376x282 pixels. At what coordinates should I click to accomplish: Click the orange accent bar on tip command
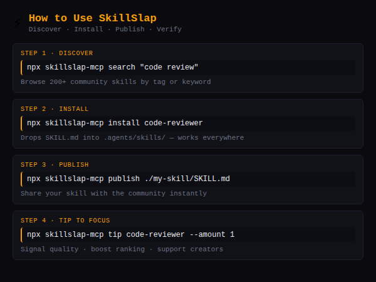pyautogui.click(x=21, y=234)
